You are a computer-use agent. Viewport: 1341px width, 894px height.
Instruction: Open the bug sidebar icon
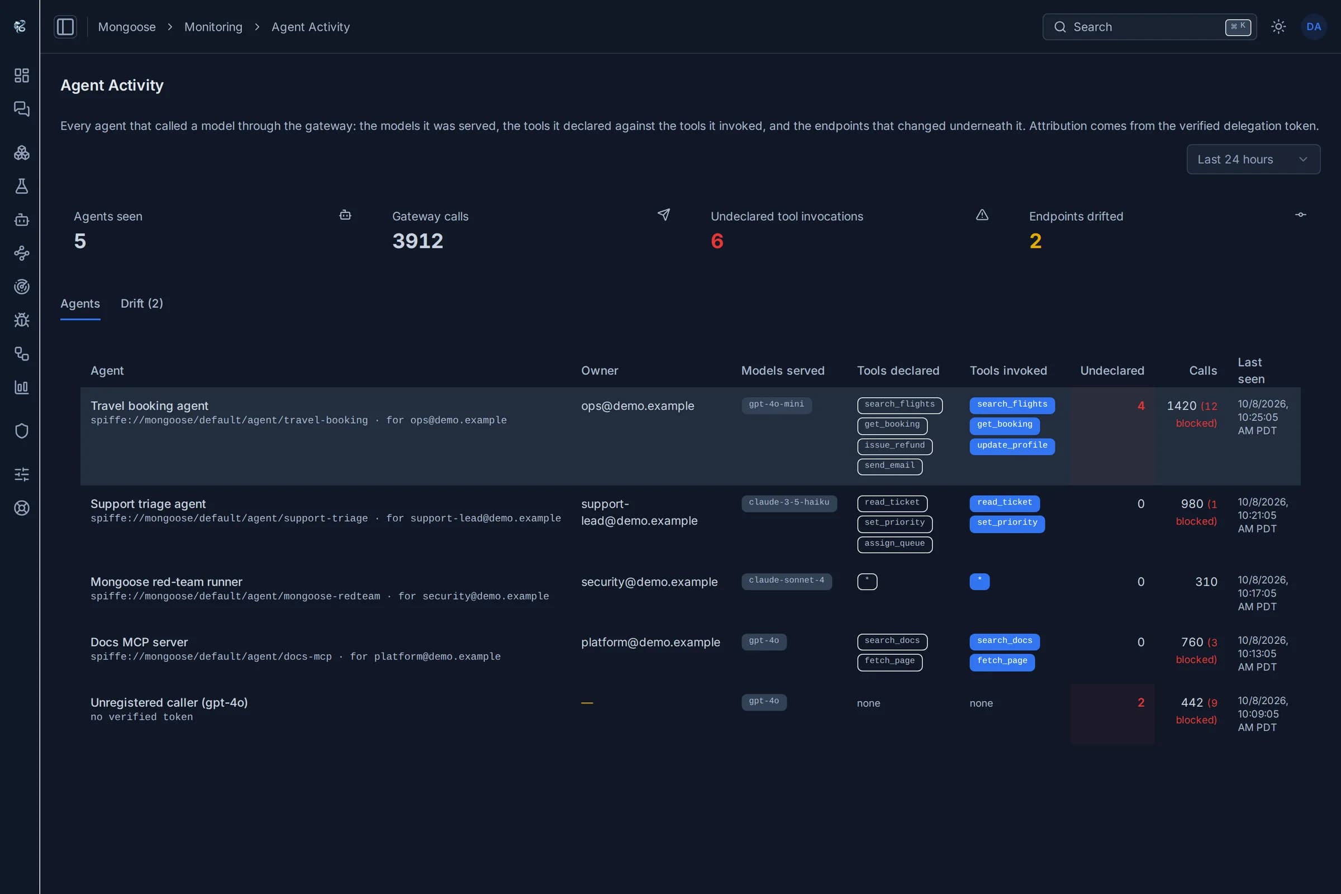click(x=22, y=320)
